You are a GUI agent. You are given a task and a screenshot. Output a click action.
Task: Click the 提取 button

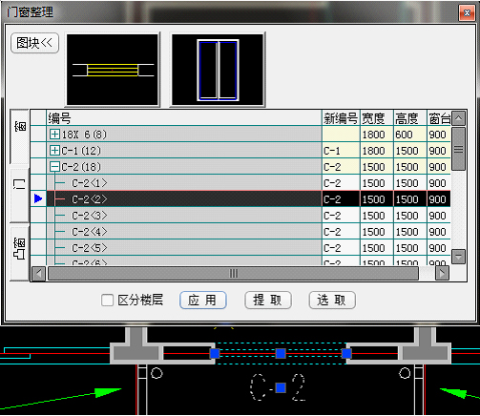tap(268, 300)
